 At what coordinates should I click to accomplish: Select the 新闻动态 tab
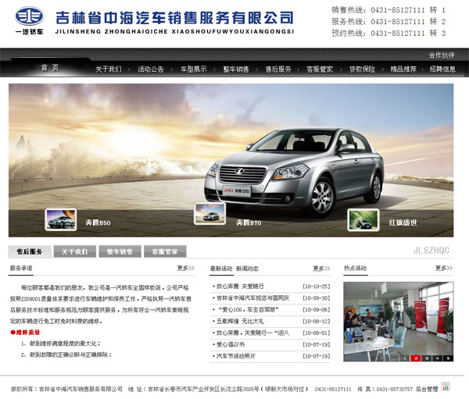[247, 269]
